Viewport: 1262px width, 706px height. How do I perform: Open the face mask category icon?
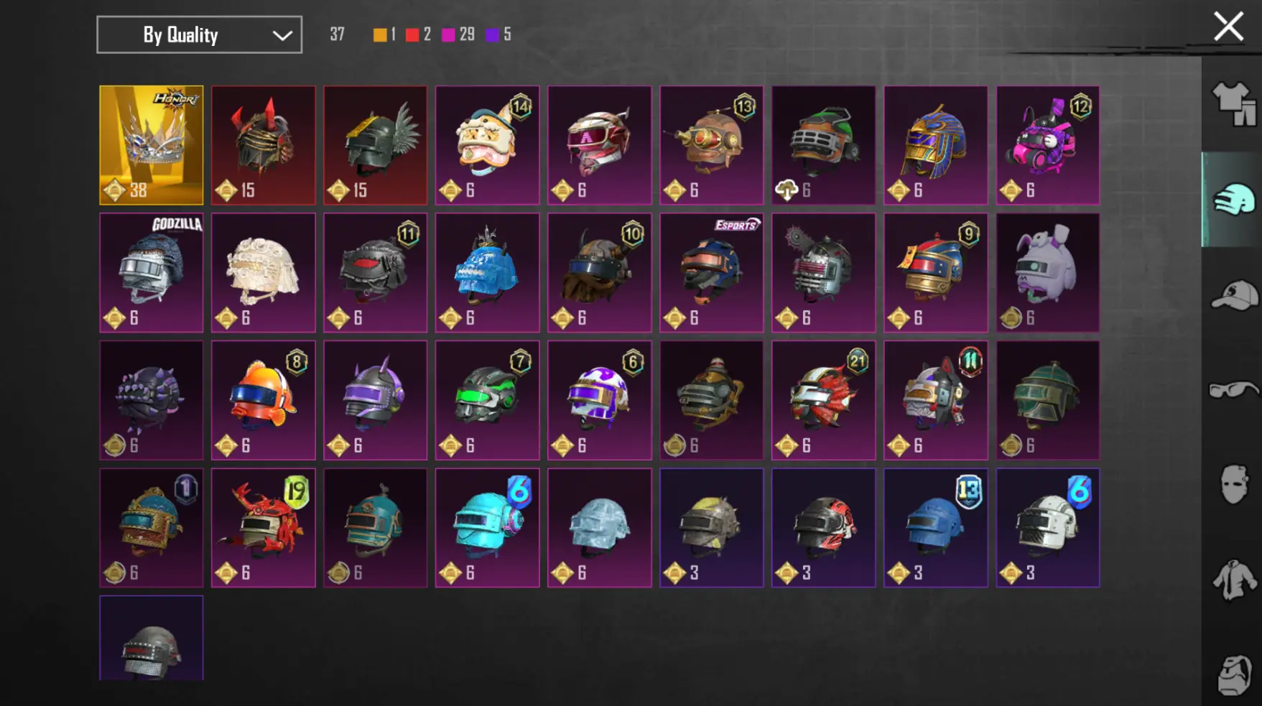pyautogui.click(x=1234, y=484)
